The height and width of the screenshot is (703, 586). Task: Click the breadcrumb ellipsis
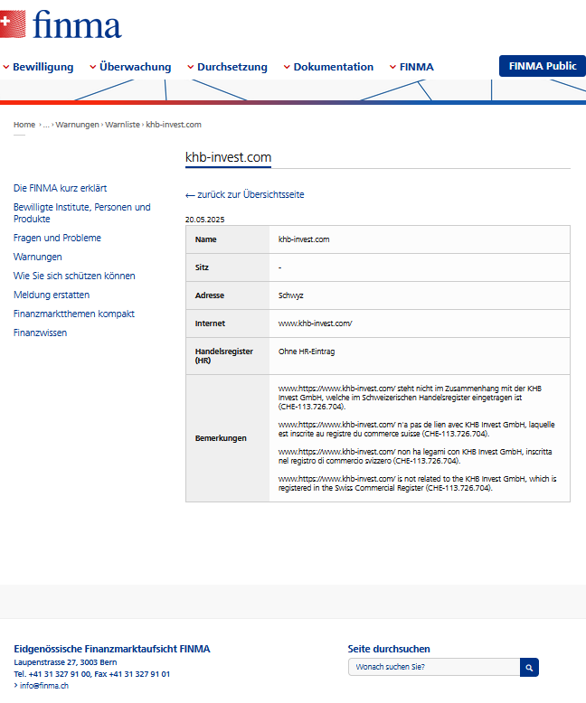pos(46,125)
